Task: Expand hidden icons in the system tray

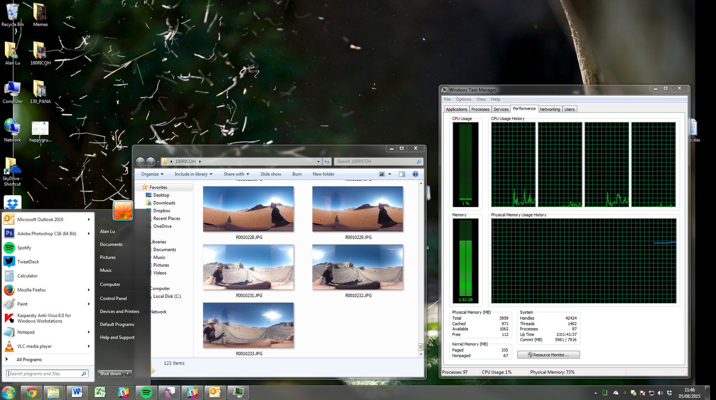Action: tap(596, 393)
